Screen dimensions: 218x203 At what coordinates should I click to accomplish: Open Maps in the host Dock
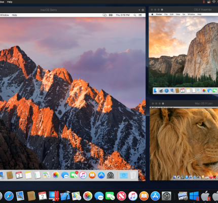click(x=77, y=196)
